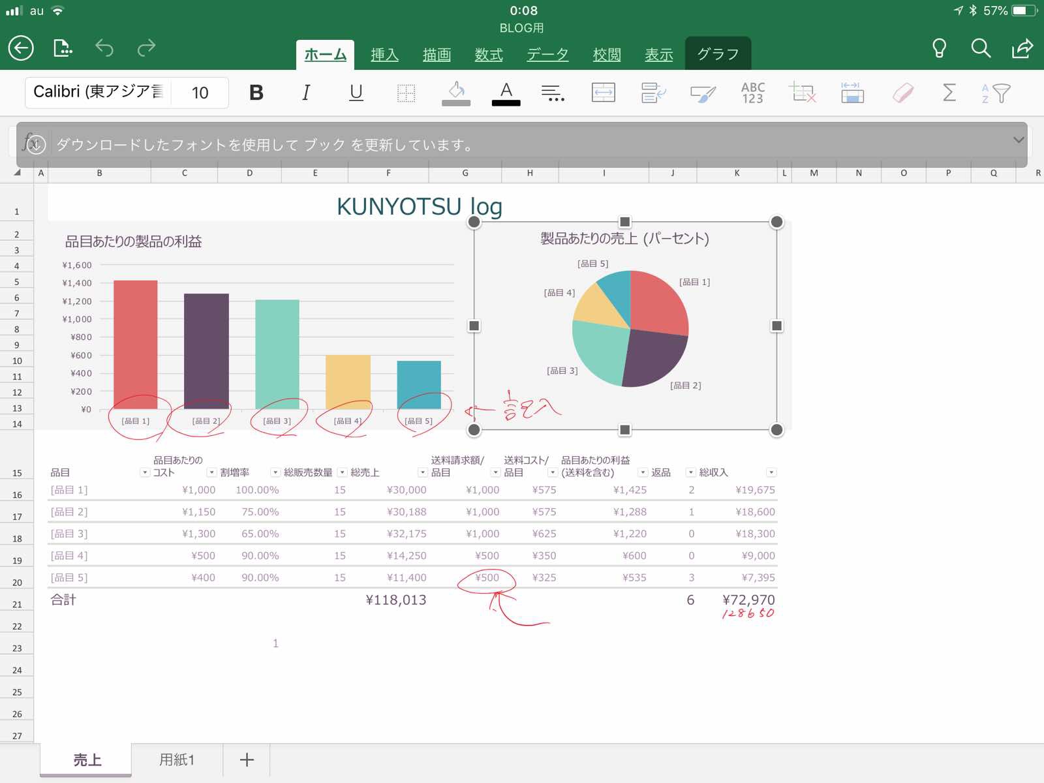Viewport: 1044px width, 783px height.
Task: Select the red 品目 1 bar
Action: (x=135, y=345)
